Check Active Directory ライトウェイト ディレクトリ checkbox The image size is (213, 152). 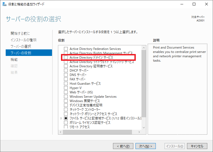[66, 62]
